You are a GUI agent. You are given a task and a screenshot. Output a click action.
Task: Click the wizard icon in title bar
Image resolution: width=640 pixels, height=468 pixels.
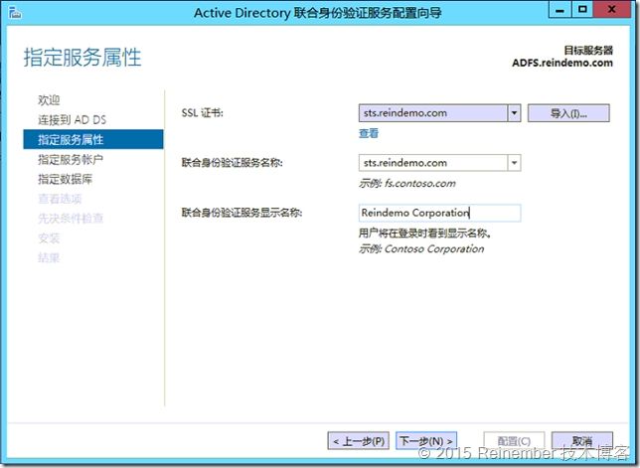point(15,13)
